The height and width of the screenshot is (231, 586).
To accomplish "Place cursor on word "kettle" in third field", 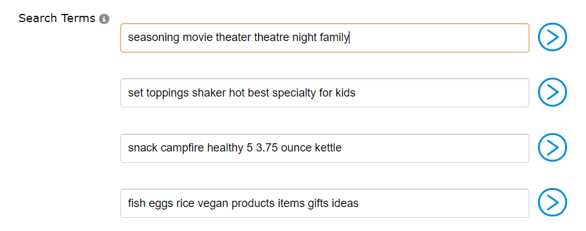I will coord(327,148).
